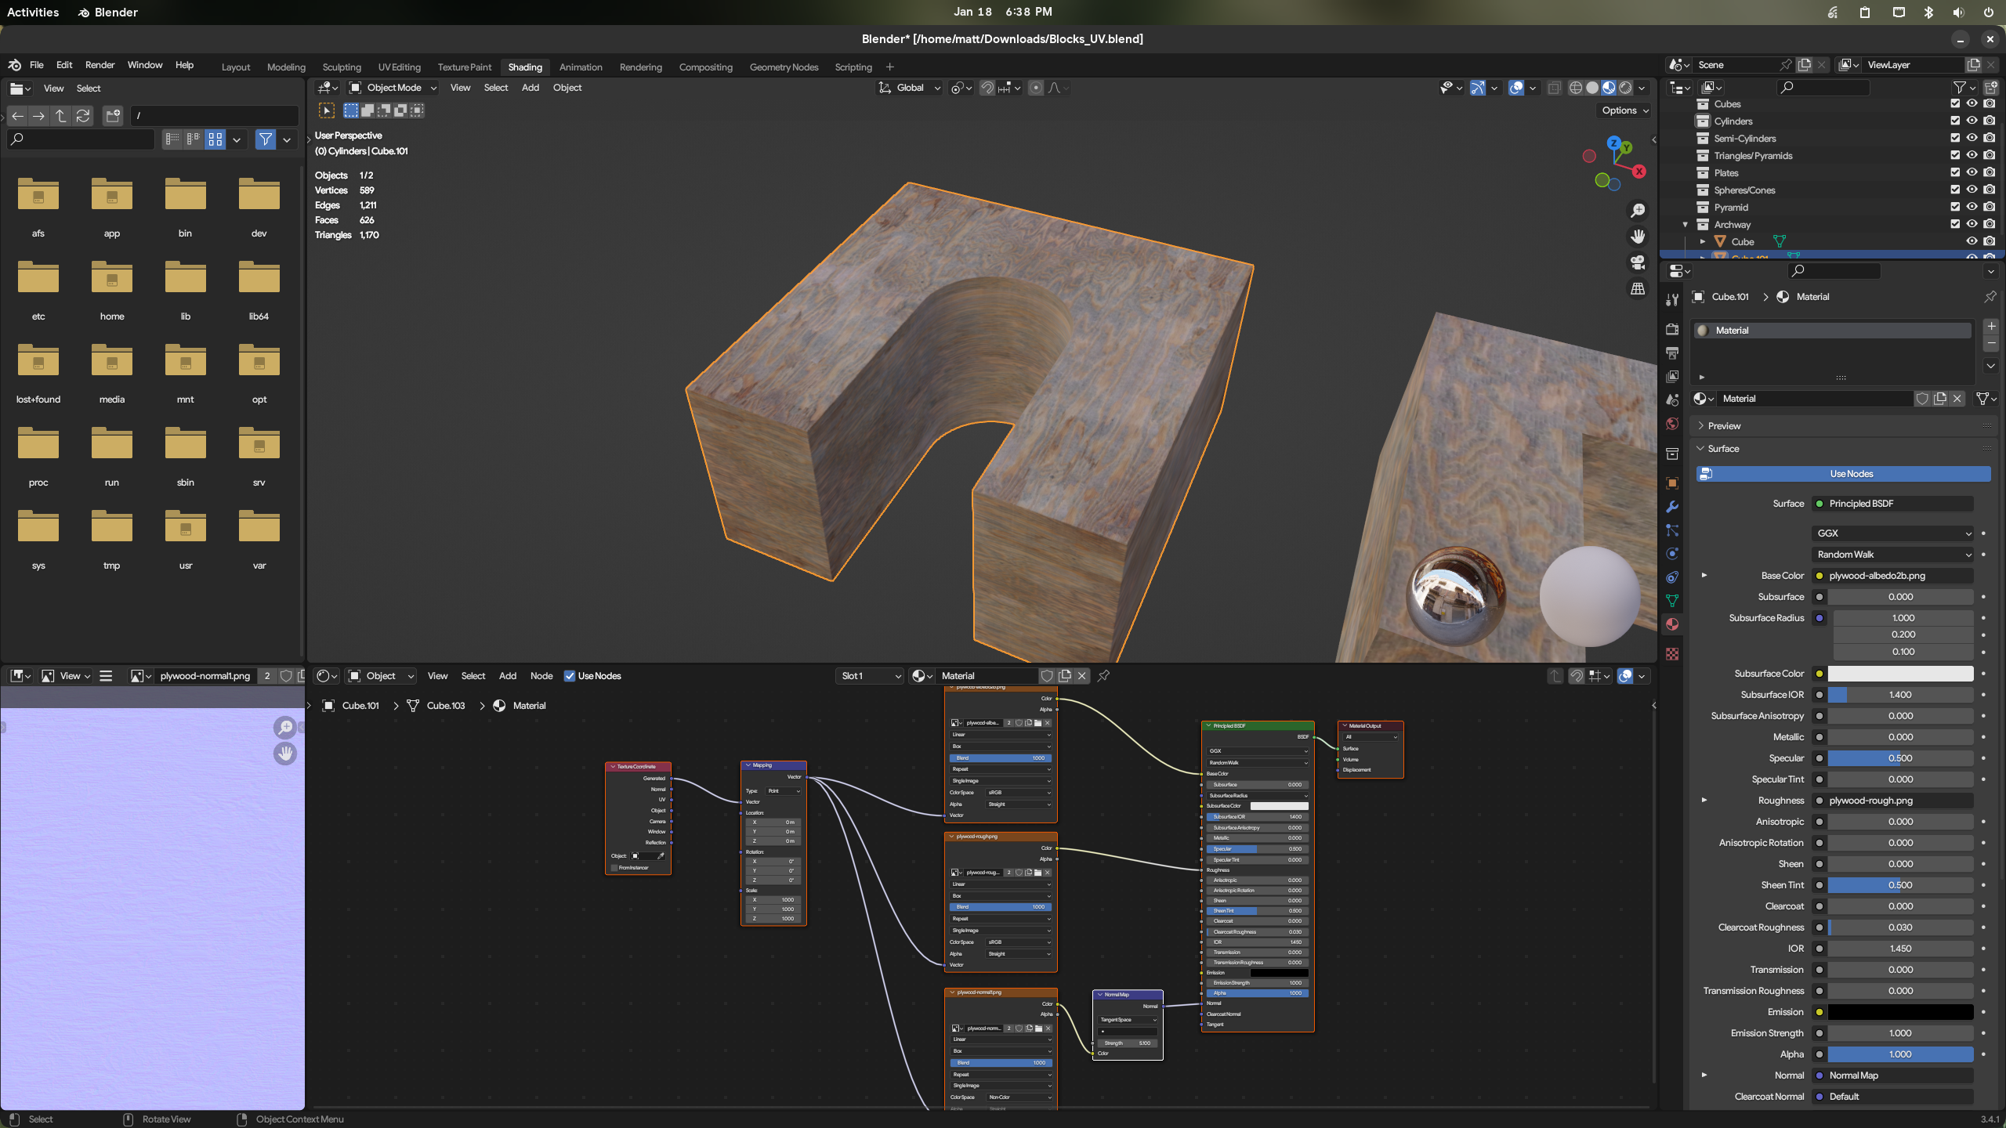Image resolution: width=2006 pixels, height=1128 pixels.
Task: Click the Use Nodes button in Surface panel
Action: pyautogui.click(x=1843, y=474)
